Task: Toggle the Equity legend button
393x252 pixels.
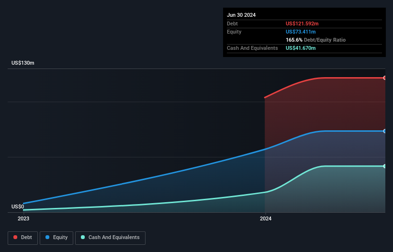Action: point(56,238)
